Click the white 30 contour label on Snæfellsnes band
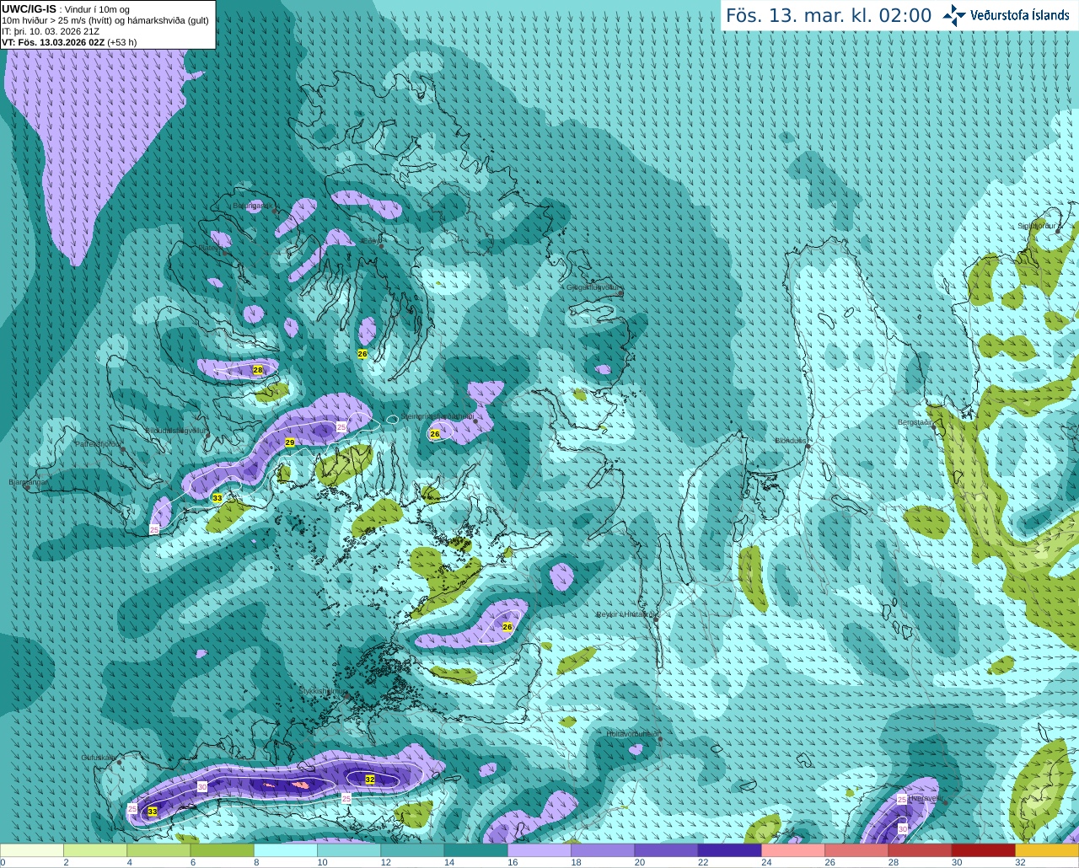 (x=202, y=786)
